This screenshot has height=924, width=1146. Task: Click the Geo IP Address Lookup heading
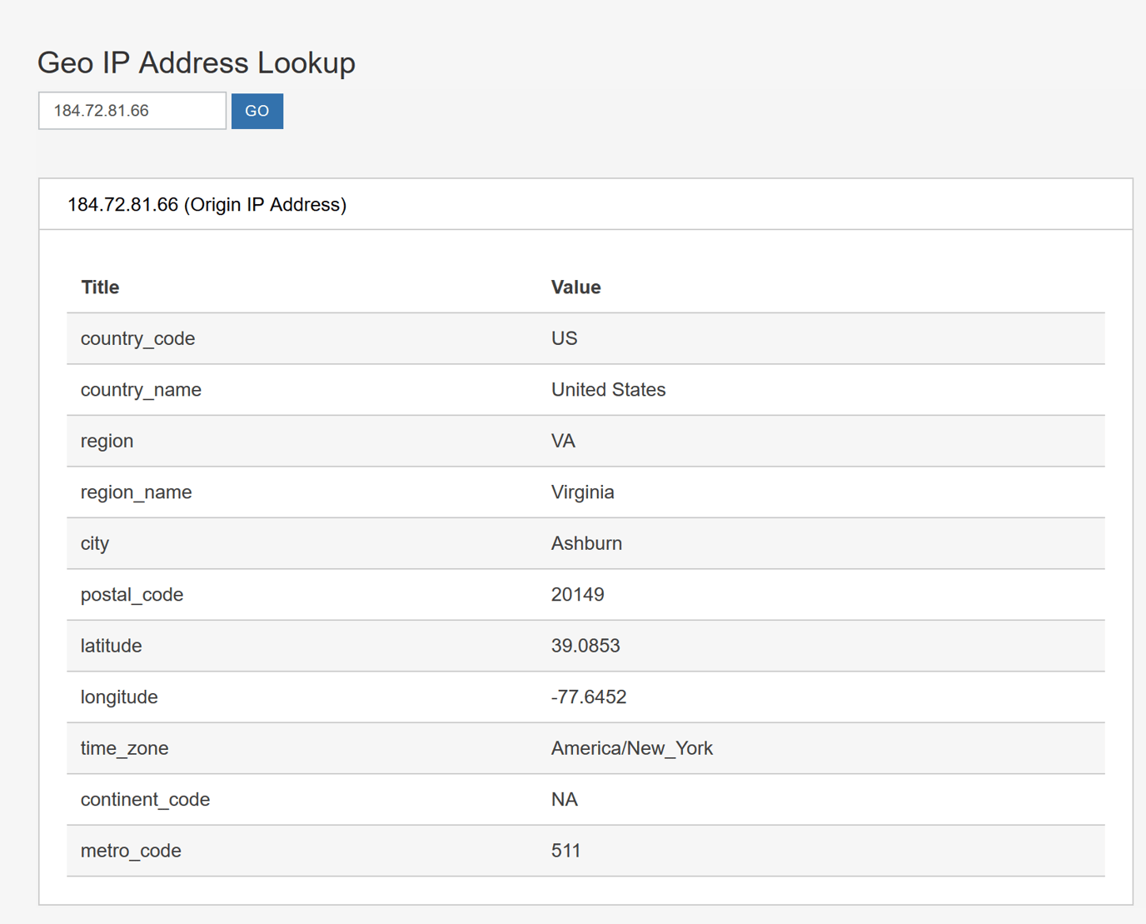195,62
